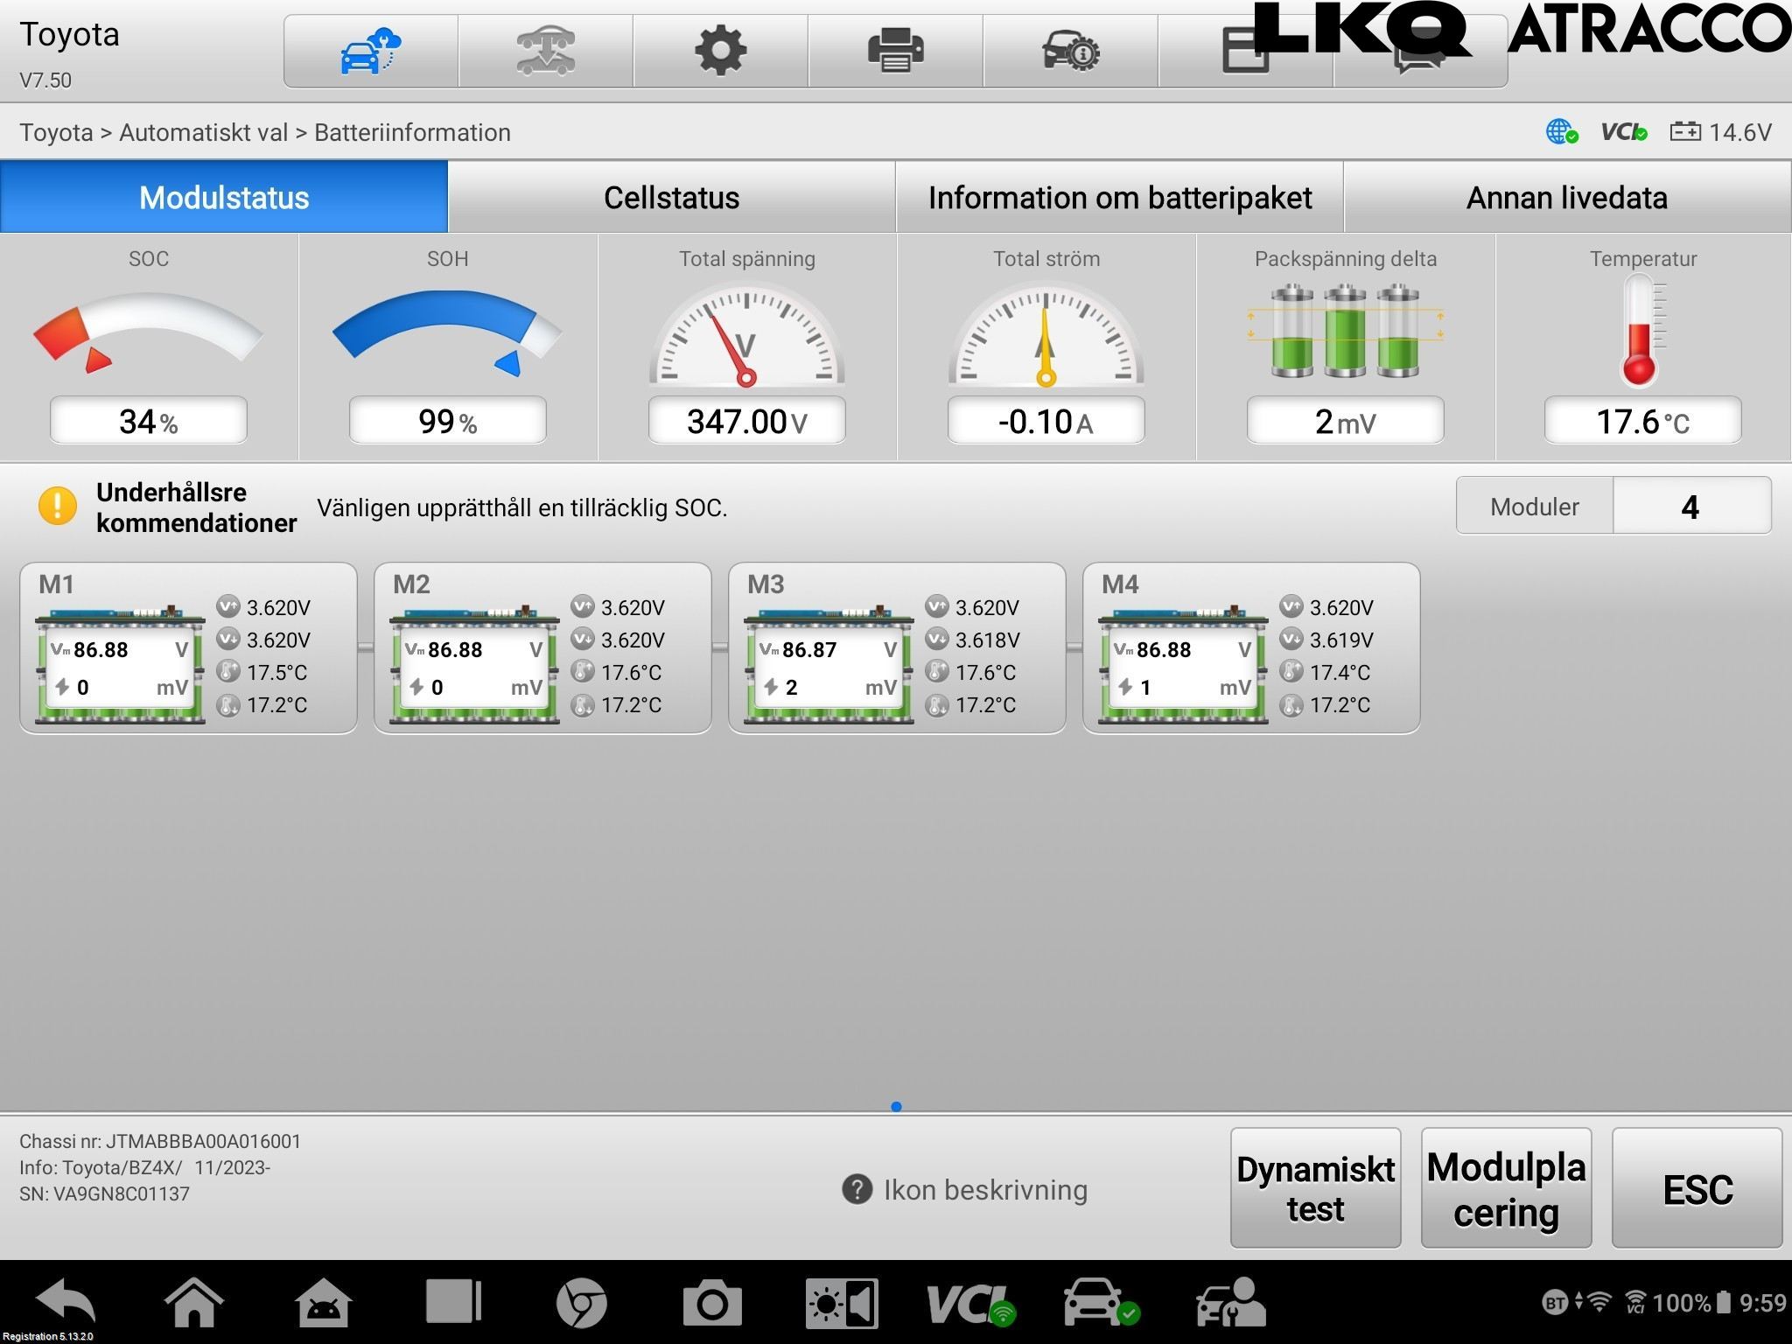Click the chassis number JTMABBBA00A016001

coord(203,1141)
